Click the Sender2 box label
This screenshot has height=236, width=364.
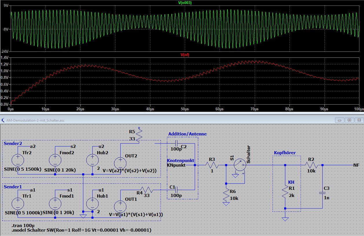(x=13, y=143)
